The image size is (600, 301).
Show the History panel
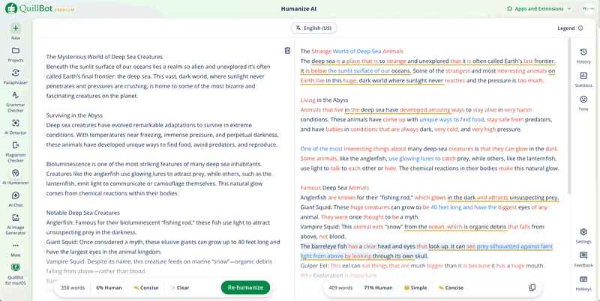(x=583, y=55)
